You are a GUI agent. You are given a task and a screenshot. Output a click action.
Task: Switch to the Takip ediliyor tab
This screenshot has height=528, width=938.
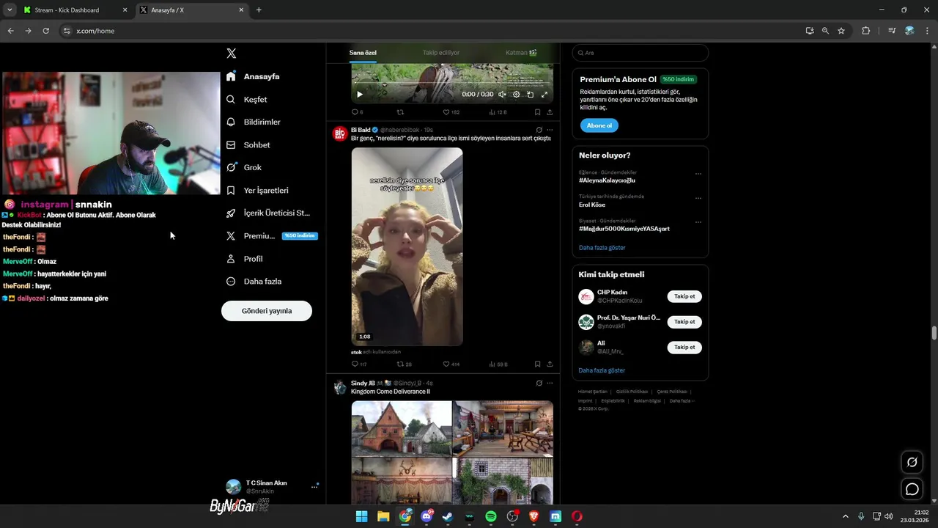click(441, 53)
